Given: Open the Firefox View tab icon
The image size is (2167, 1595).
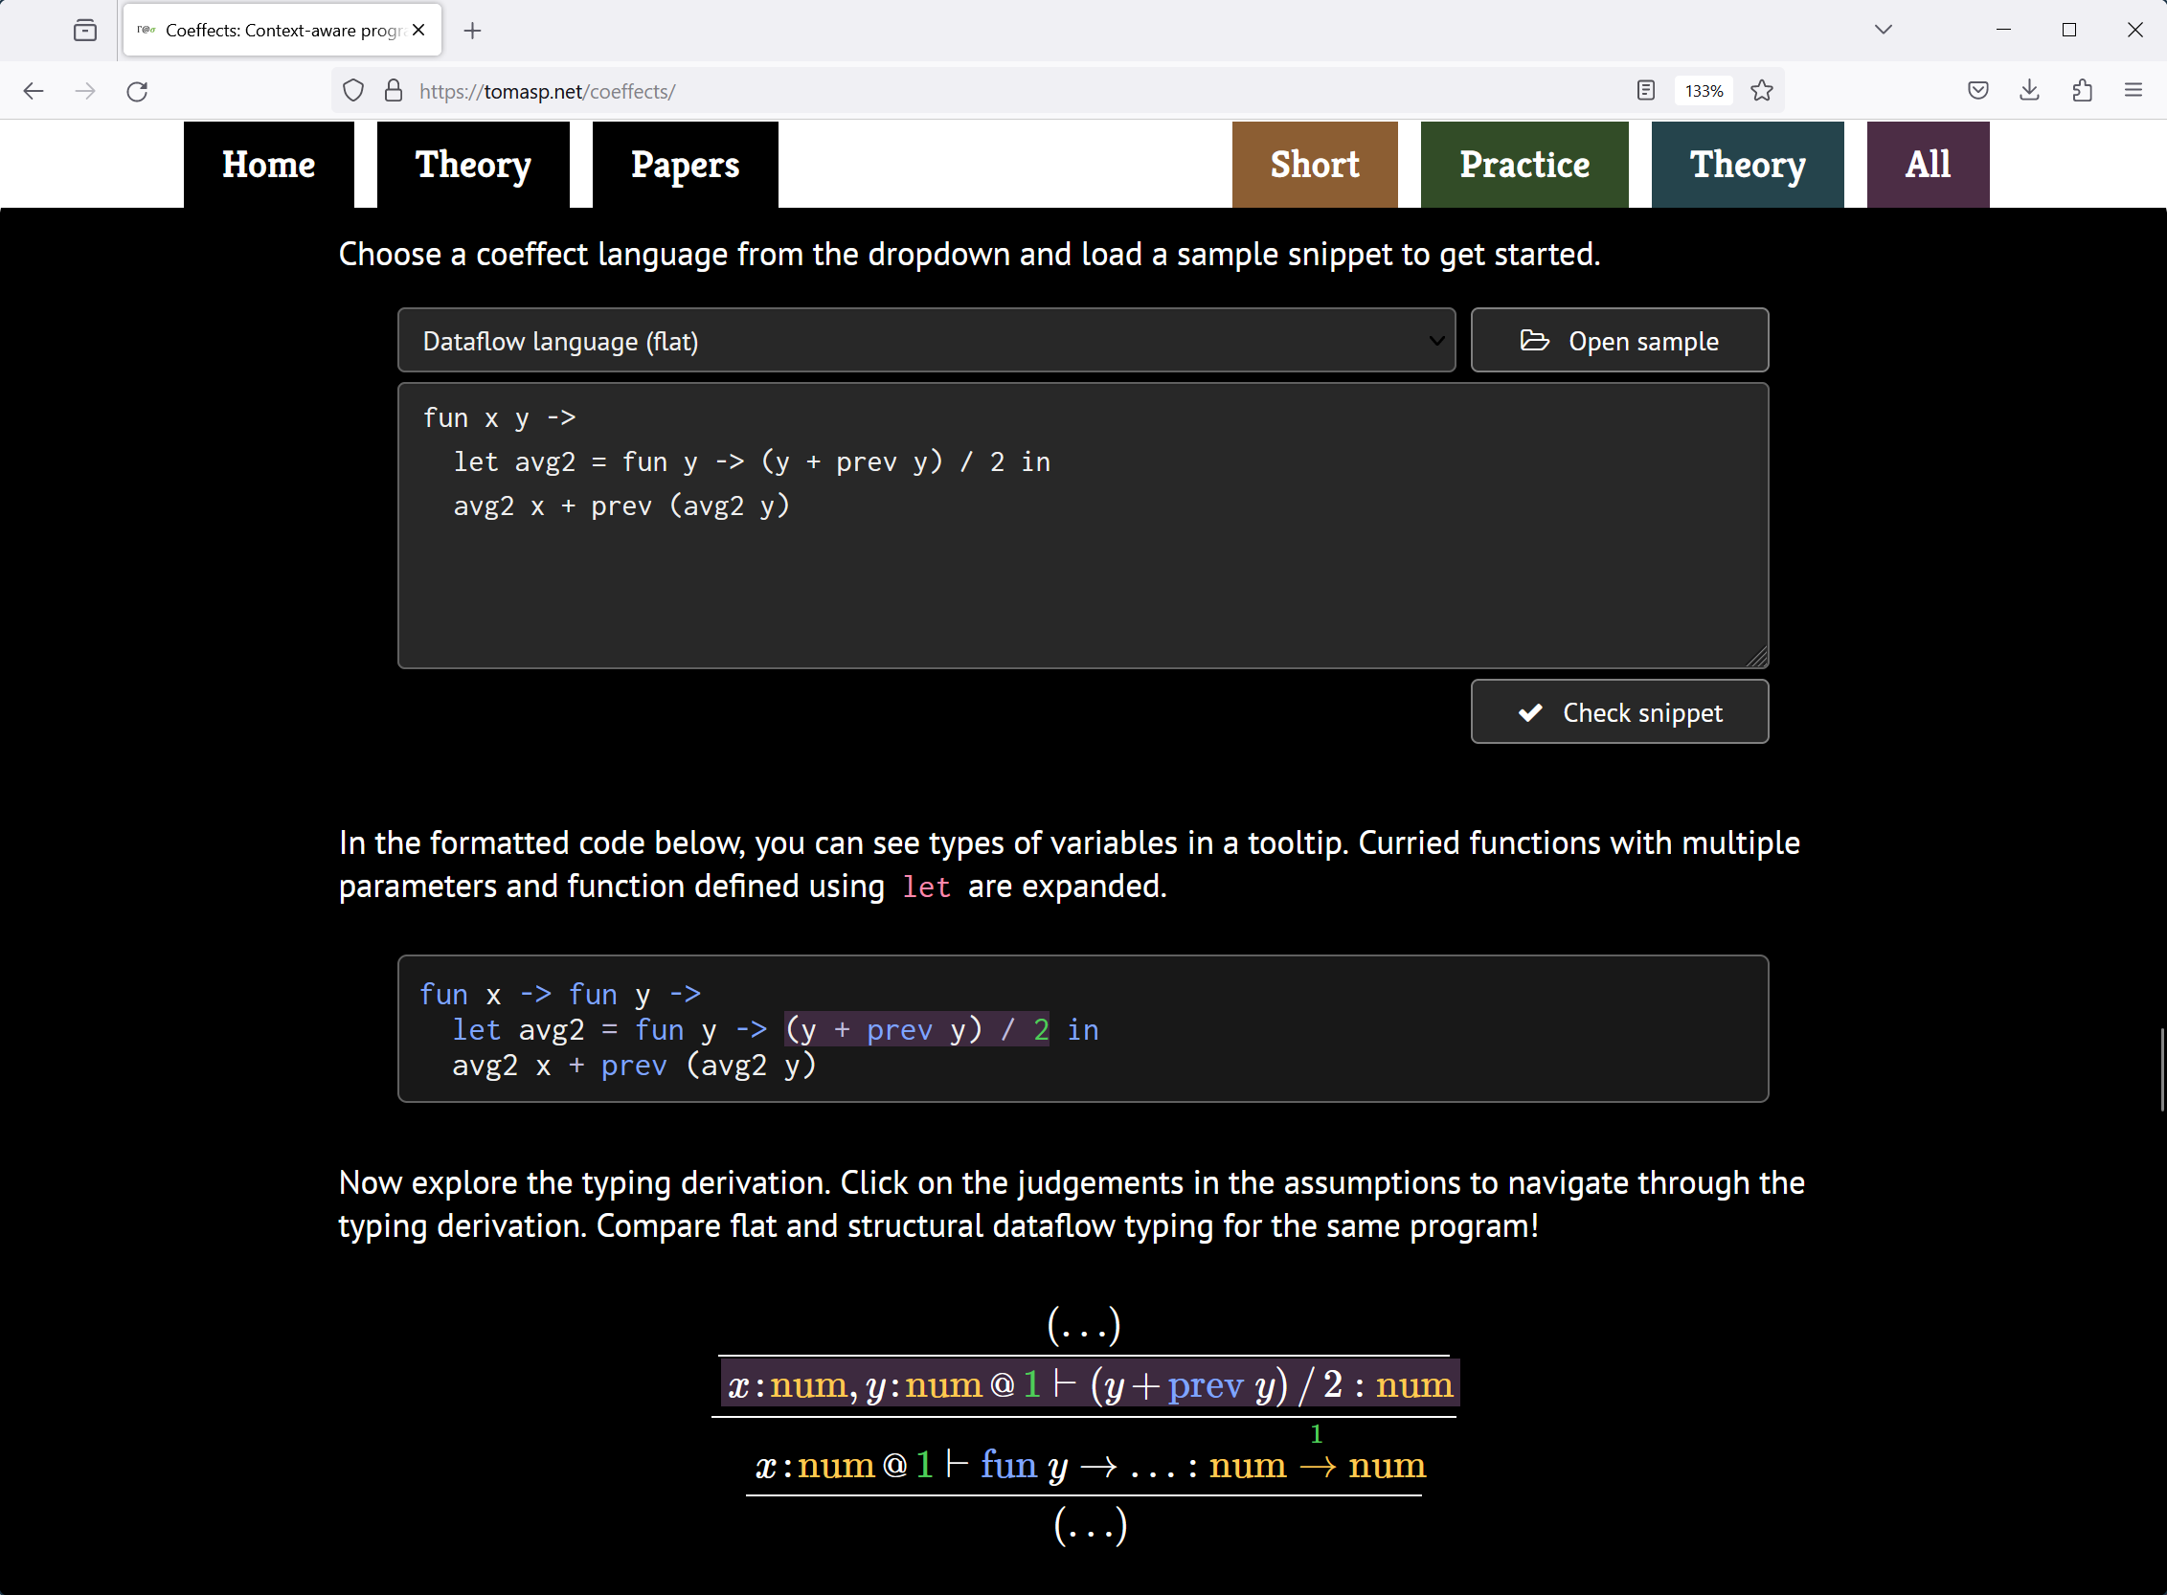Looking at the screenshot, I should [85, 30].
